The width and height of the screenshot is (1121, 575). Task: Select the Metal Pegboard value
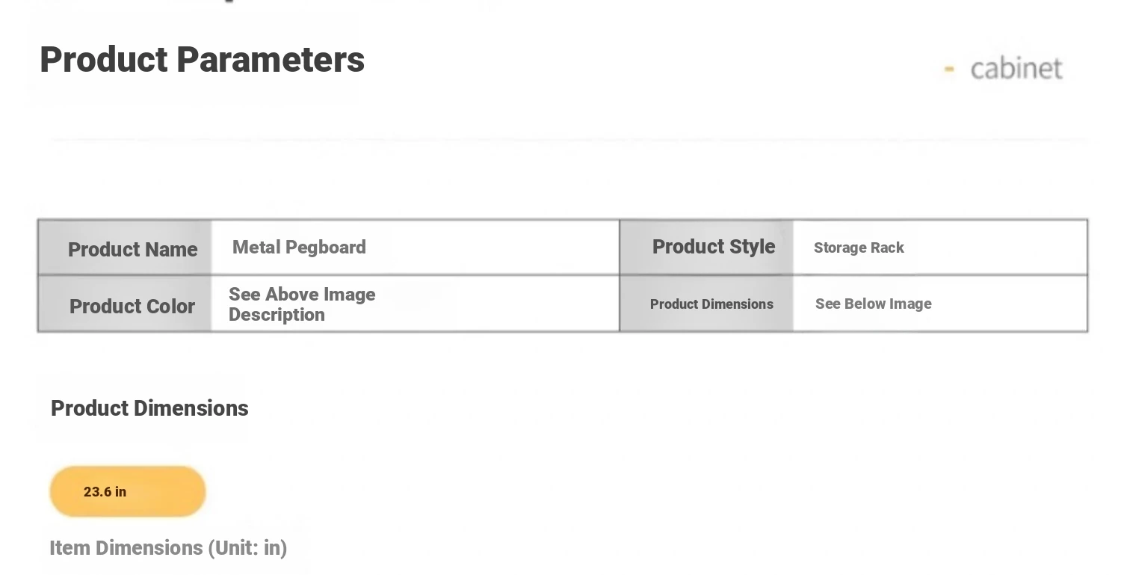[299, 247]
